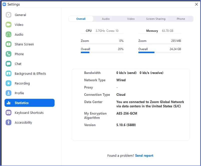
Task: Click the General gear icon
Action: coord(9,15)
